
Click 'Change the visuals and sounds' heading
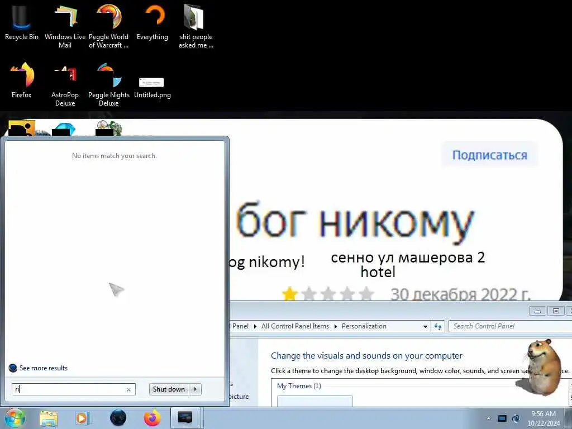pyautogui.click(x=366, y=355)
